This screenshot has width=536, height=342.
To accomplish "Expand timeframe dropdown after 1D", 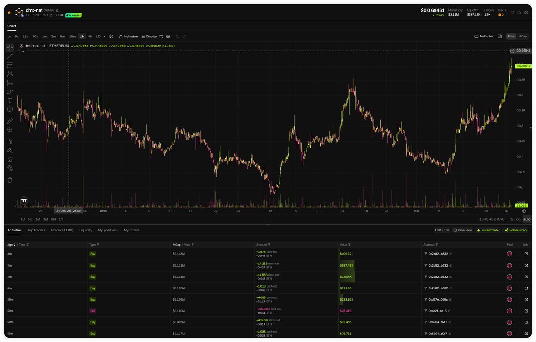I will (x=104, y=37).
